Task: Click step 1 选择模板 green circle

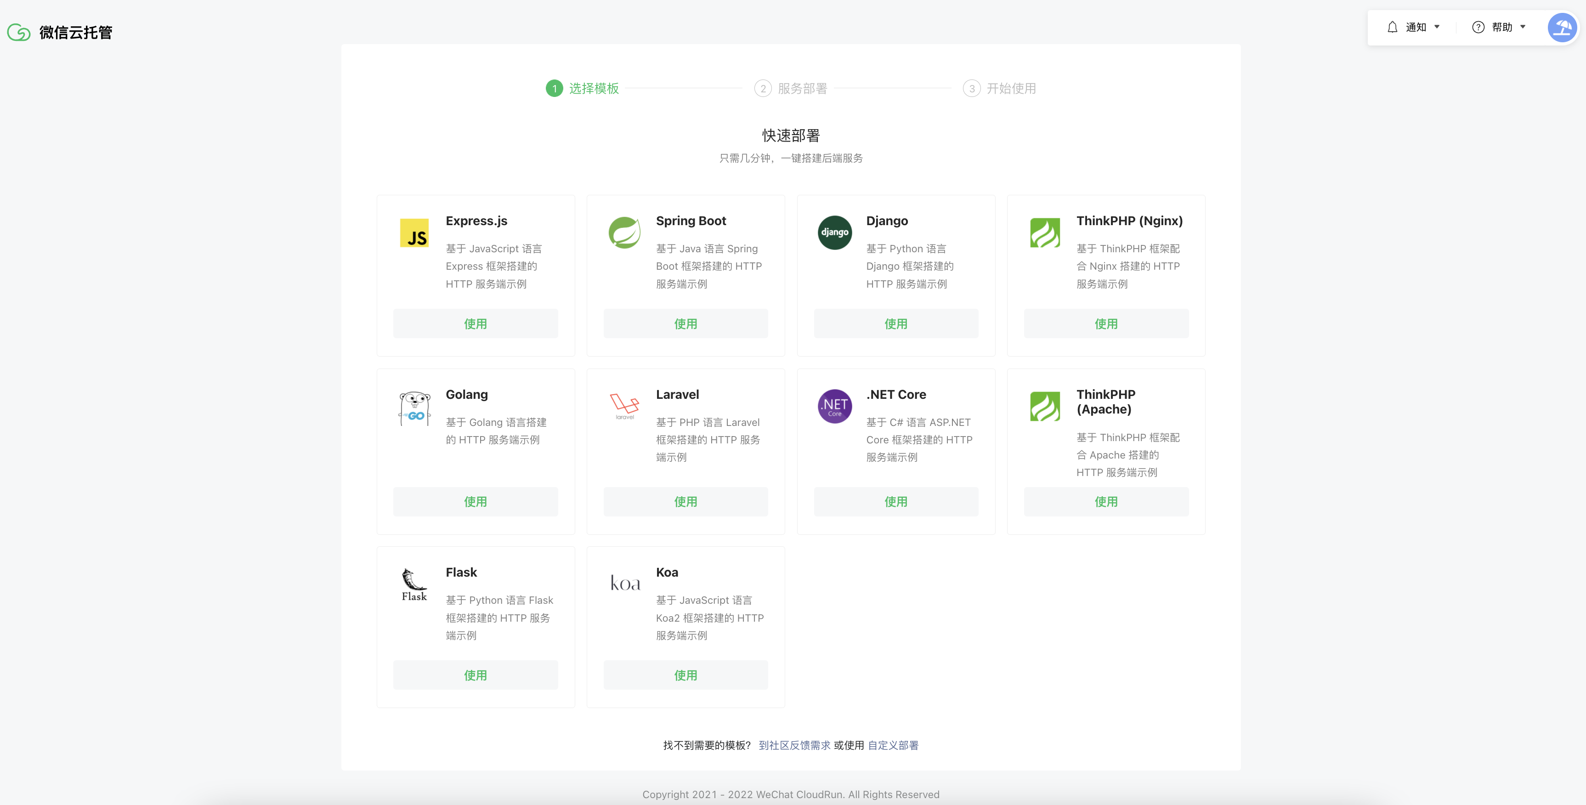Action: coord(554,89)
